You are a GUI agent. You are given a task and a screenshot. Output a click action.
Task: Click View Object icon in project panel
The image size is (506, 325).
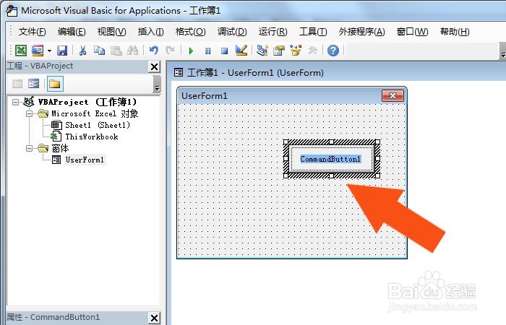pos(33,84)
